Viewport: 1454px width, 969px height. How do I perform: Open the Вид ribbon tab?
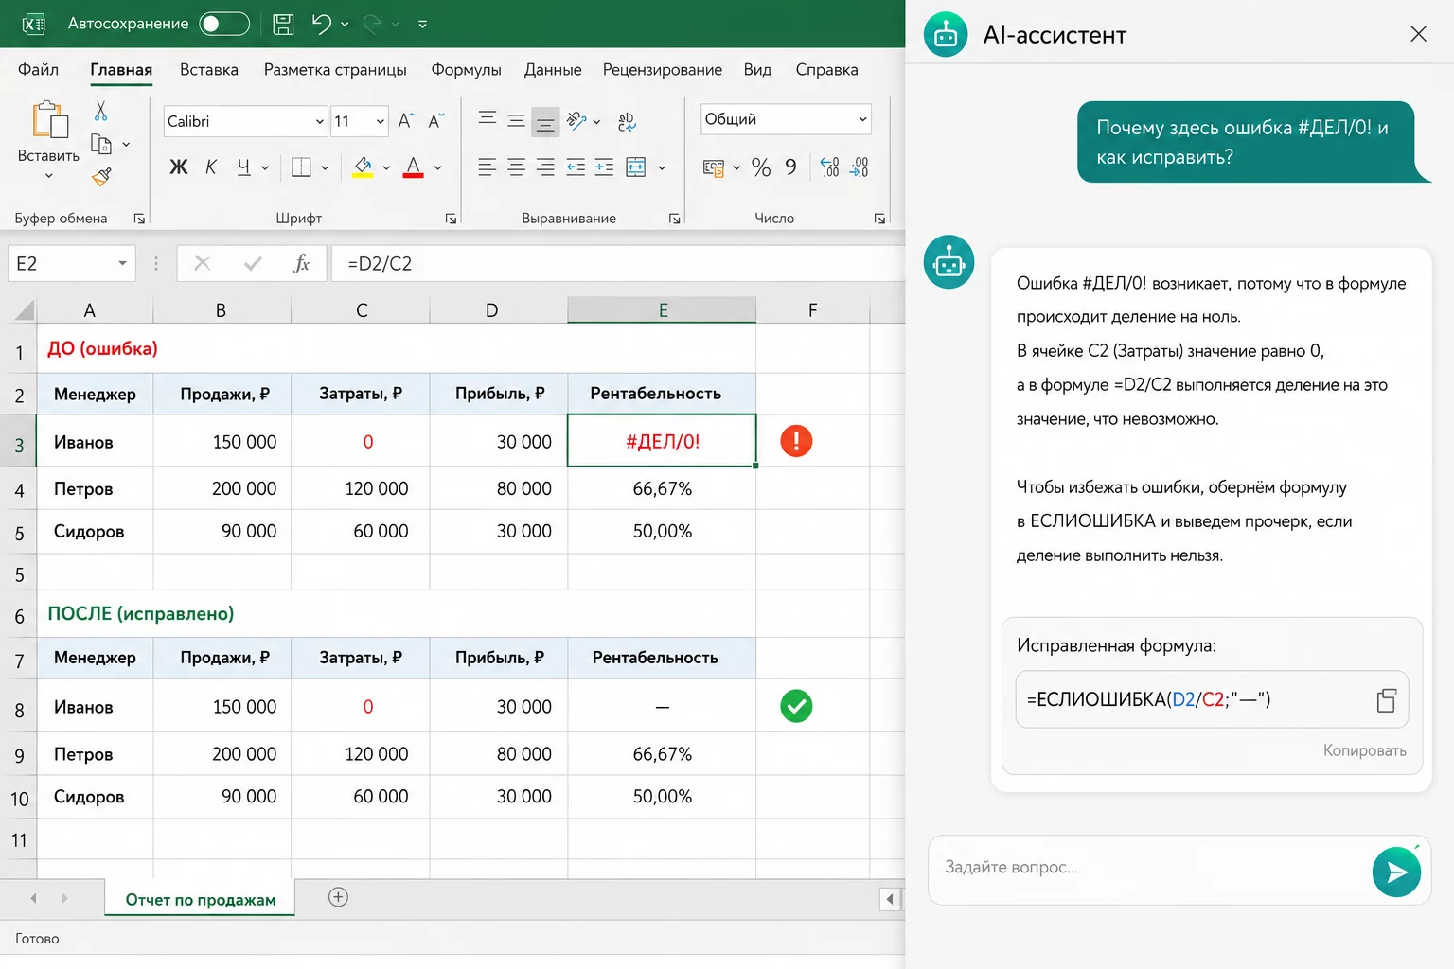(x=757, y=69)
